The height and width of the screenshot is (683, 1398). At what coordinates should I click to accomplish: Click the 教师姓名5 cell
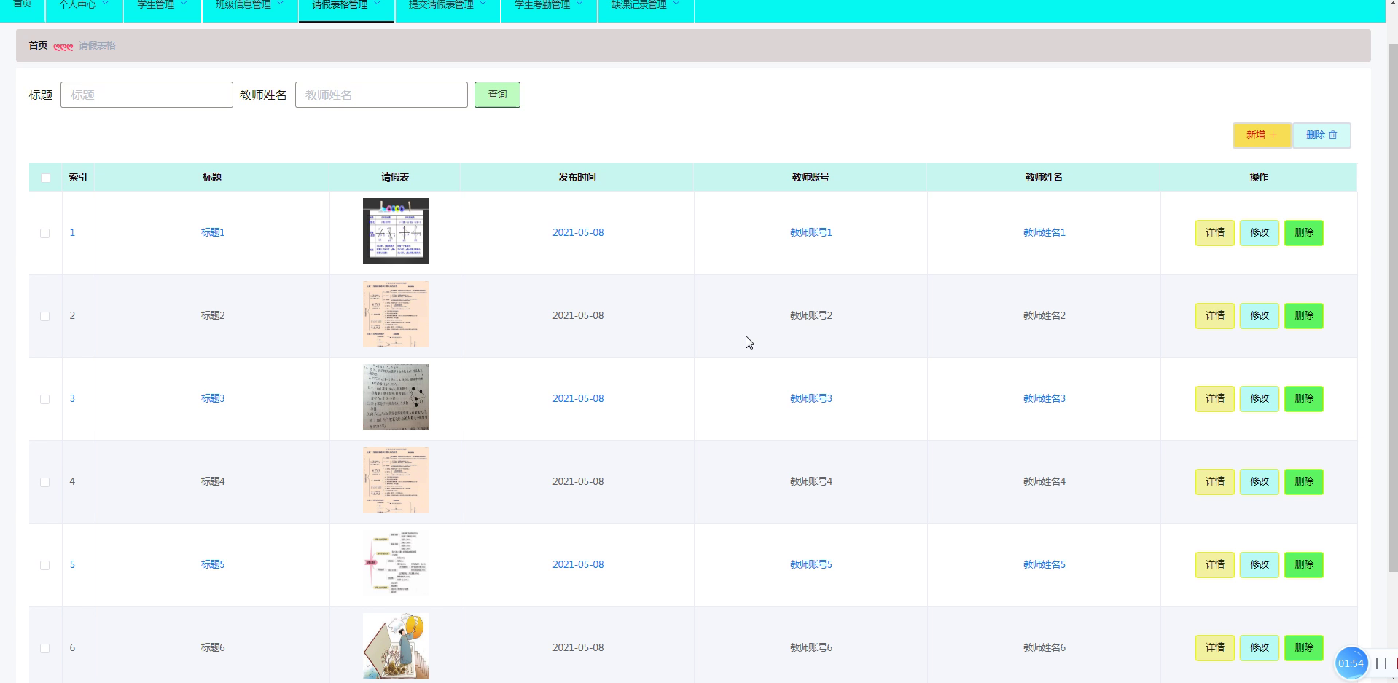tap(1044, 565)
